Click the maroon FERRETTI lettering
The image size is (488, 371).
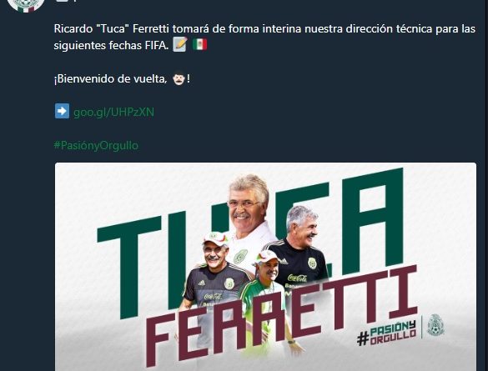point(281,316)
